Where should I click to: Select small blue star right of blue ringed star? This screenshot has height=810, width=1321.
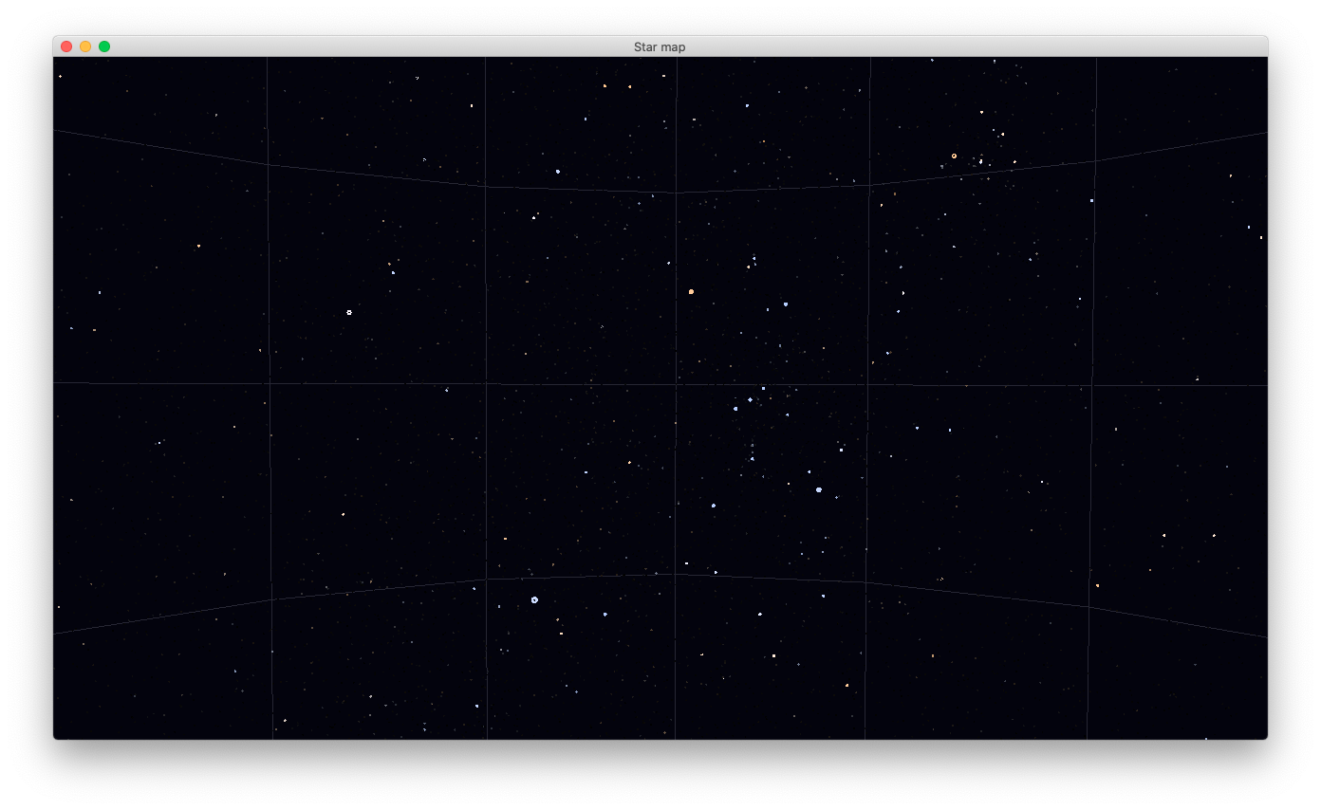tap(605, 615)
